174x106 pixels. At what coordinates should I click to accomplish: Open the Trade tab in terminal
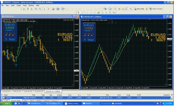coord(6,101)
